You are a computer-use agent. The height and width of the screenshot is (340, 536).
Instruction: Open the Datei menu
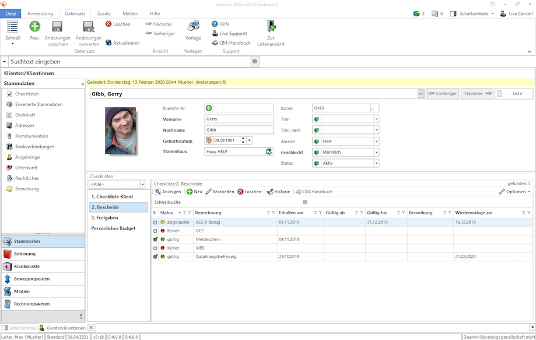(10, 13)
